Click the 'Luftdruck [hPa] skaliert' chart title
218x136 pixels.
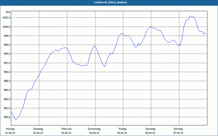point(111,2)
